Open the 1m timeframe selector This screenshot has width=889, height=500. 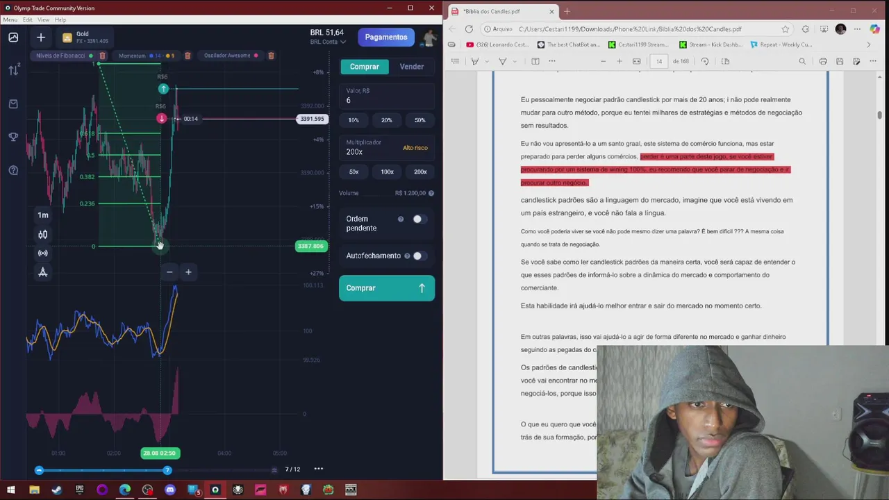(43, 215)
